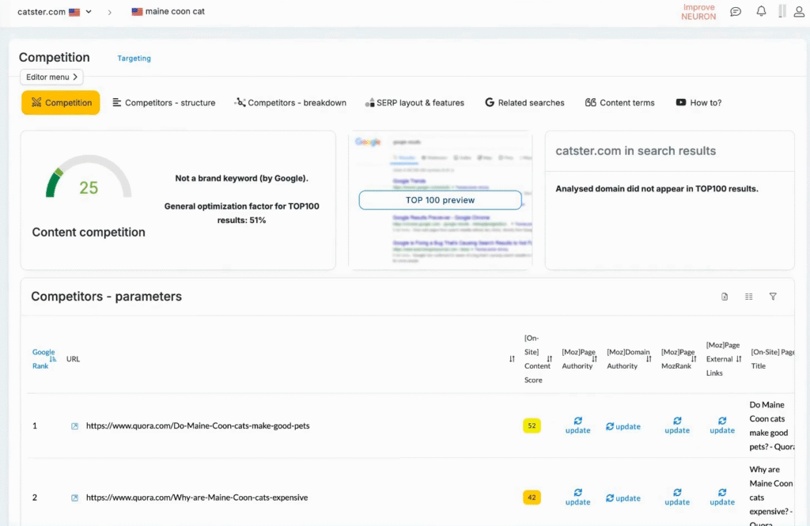Image resolution: width=810 pixels, height=526 pixels.
Task: Open external link icon for cats-expensive URL
Action: [x=74, y=498]
